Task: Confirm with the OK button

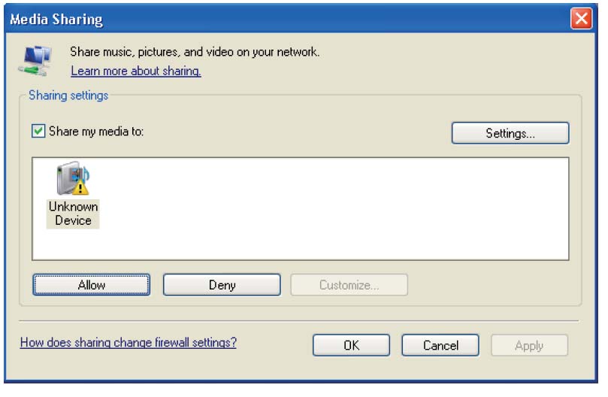Action: pos(351,345)
